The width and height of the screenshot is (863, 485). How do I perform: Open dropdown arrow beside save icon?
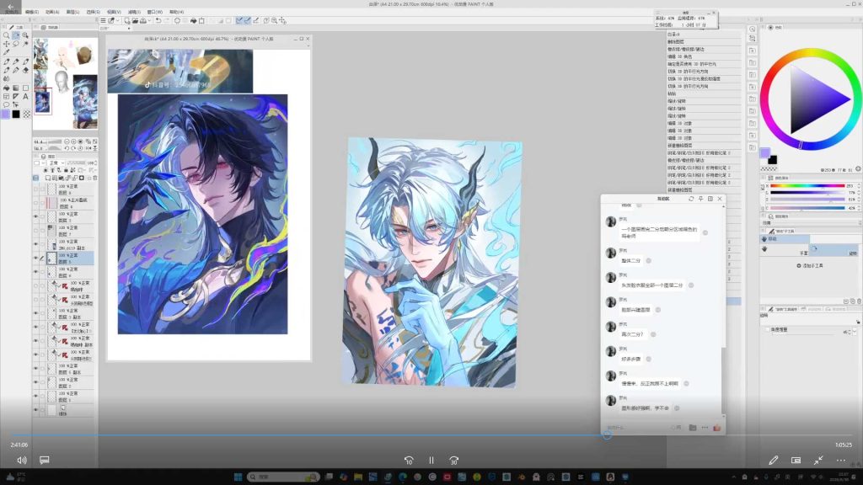tap(149, 21)
